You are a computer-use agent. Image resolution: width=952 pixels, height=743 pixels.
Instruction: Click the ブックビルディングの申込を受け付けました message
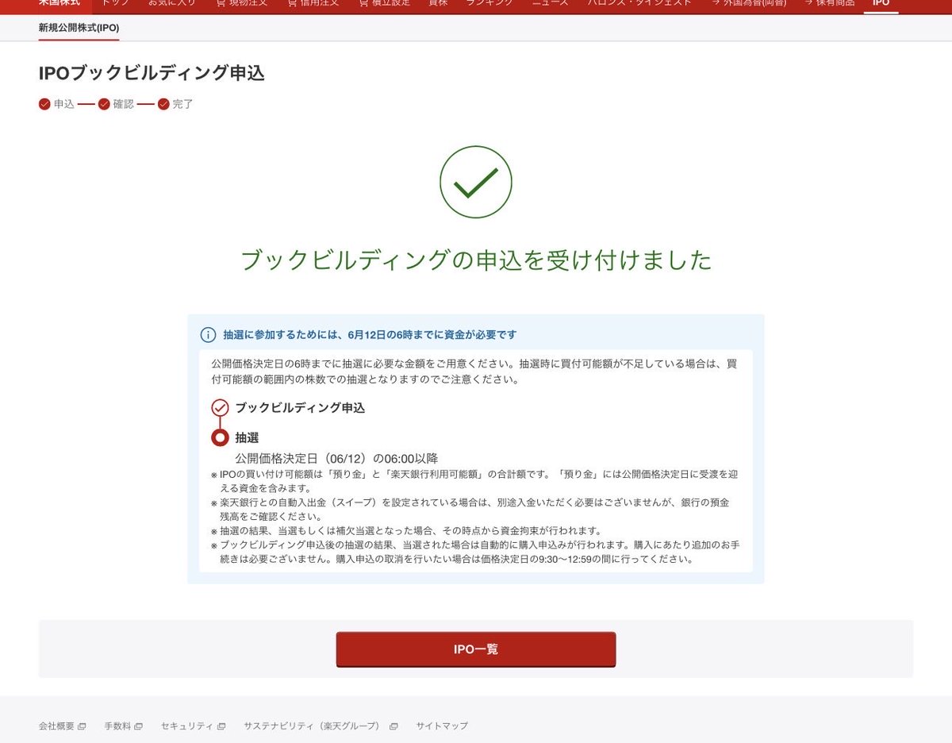[x=476, y=260]
